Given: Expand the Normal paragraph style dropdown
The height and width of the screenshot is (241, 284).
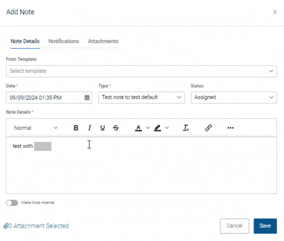Looking at the screenshot, I should [36, 128].
